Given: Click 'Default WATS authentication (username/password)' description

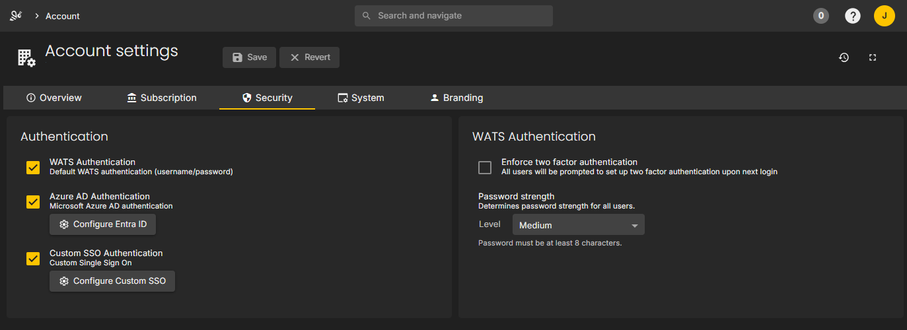Looking at the screenshot, I should (141, 172).
